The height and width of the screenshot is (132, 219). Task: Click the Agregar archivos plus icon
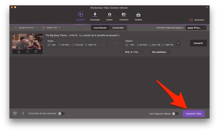tap(15, 28)
